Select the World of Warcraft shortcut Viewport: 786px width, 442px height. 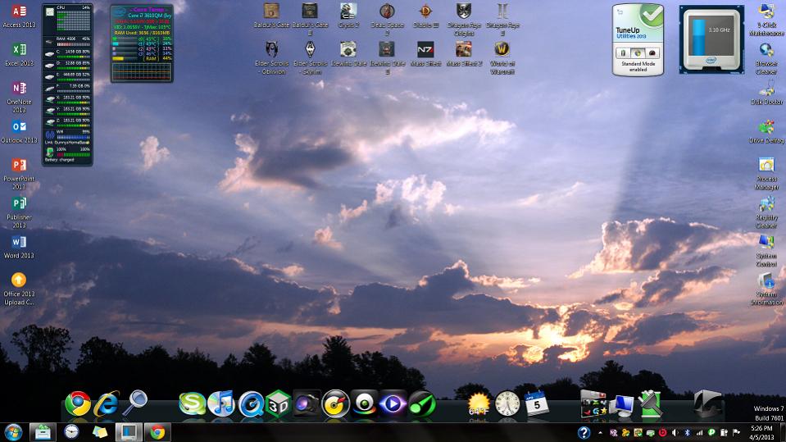pos(502,57)
